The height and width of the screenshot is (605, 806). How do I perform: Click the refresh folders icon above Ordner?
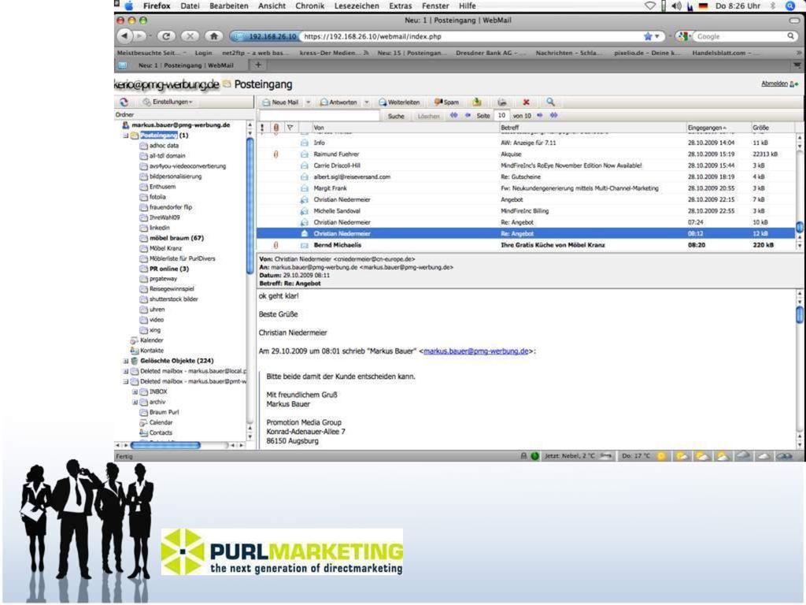tap(124, 102)
